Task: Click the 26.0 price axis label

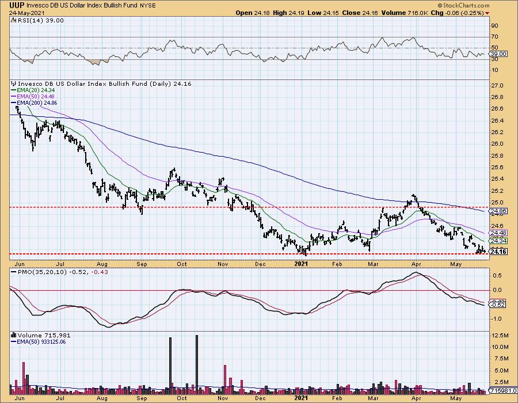Action: 497,144
